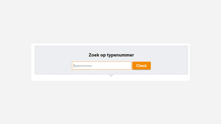
Task: Click the downward triangle pointer below the panel
Action: tap(111, 76)
